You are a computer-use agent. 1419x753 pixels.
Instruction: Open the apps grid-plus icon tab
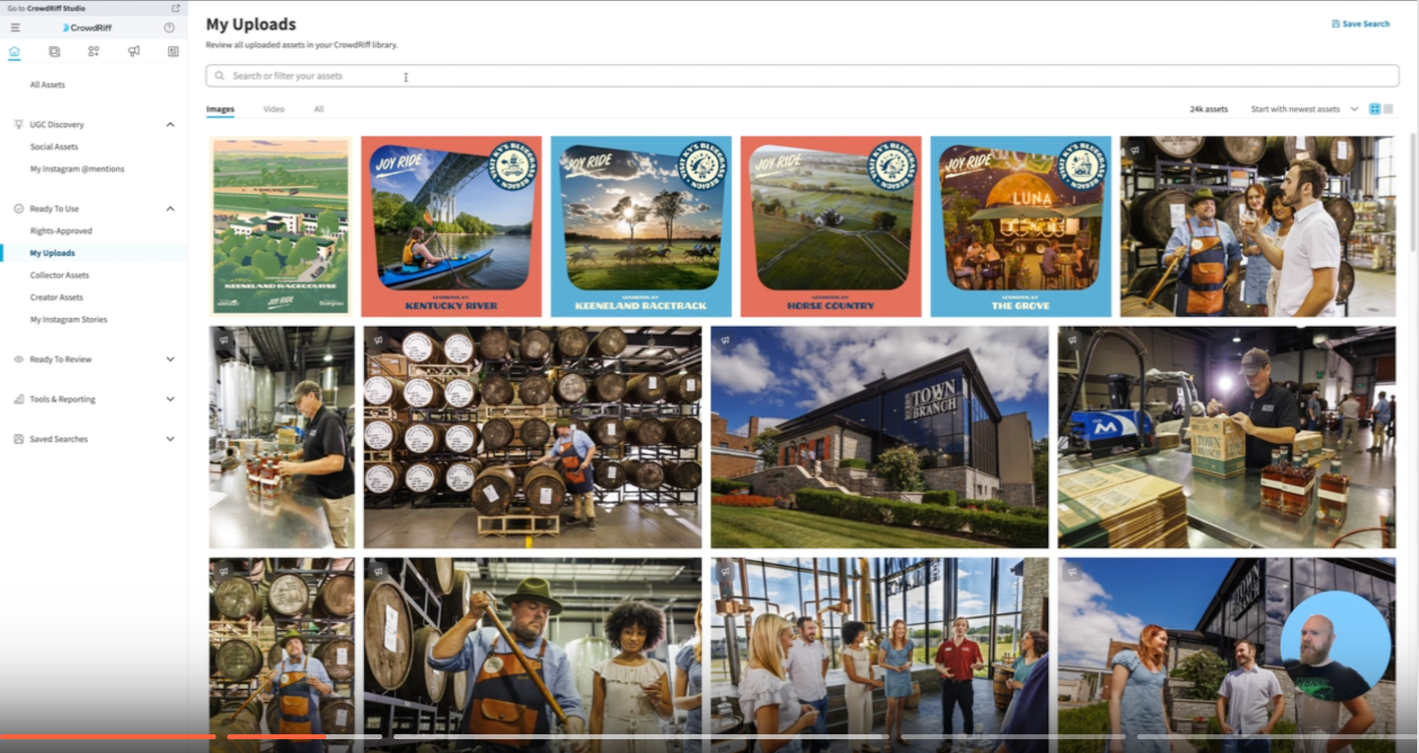pyautogui.click(x=93, y=51)
